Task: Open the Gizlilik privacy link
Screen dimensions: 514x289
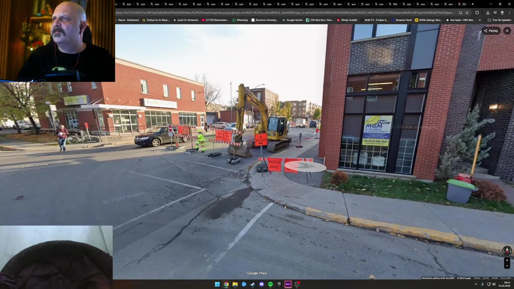Action: coord(495,278)
